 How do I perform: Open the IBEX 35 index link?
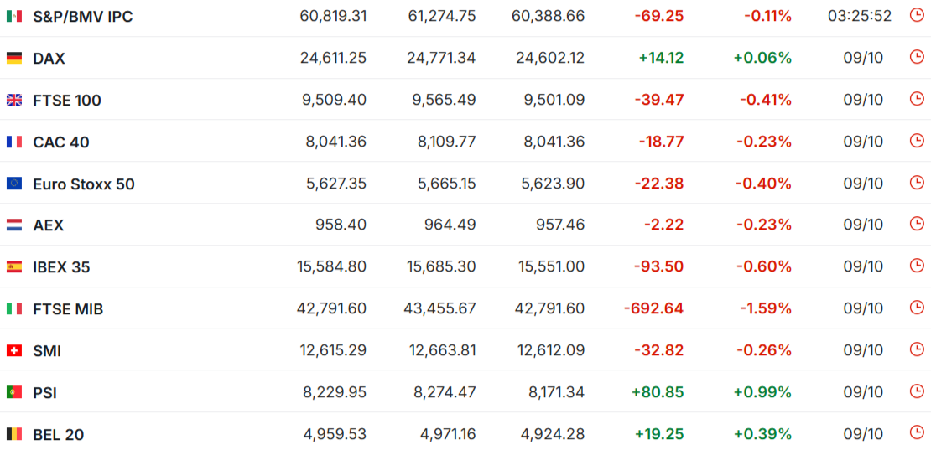[61, 266]
